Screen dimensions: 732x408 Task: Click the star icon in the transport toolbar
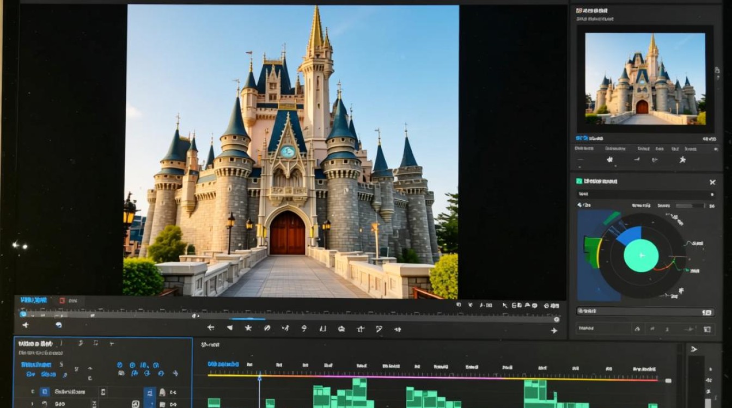point(248,328)
